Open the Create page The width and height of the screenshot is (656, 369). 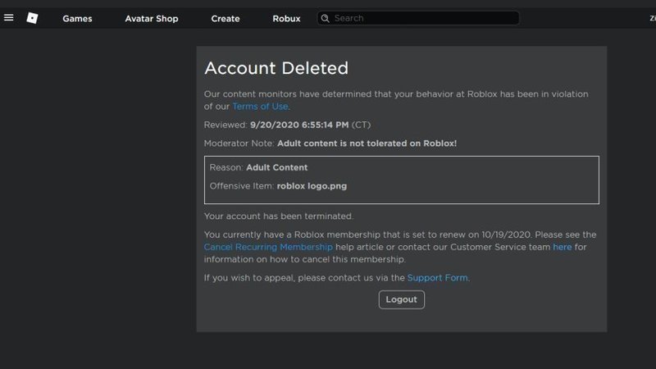coord(225,19)
